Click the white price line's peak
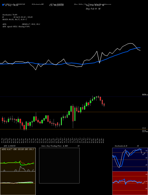 131,43
